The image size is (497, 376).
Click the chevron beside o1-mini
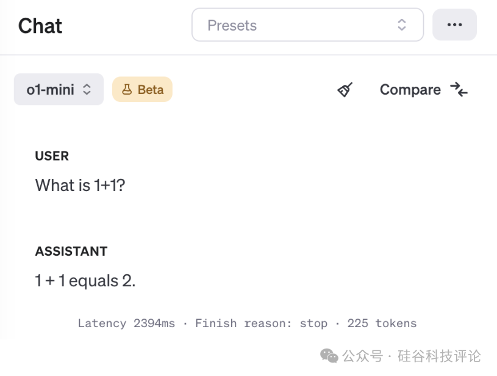(x=87, y=90)
